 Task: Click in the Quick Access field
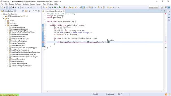(x=153, y=7)
